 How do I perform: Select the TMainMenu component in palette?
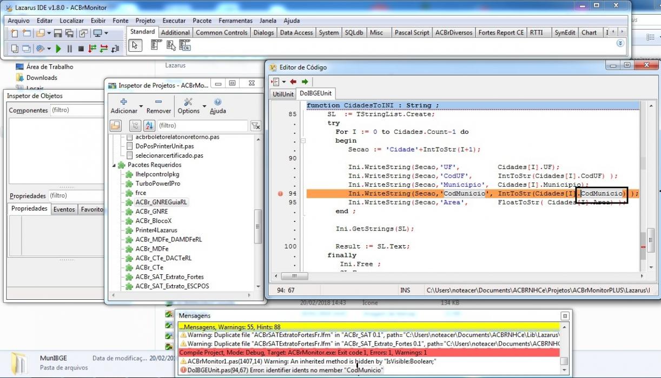pyautogui.click(x=156, y=46)
